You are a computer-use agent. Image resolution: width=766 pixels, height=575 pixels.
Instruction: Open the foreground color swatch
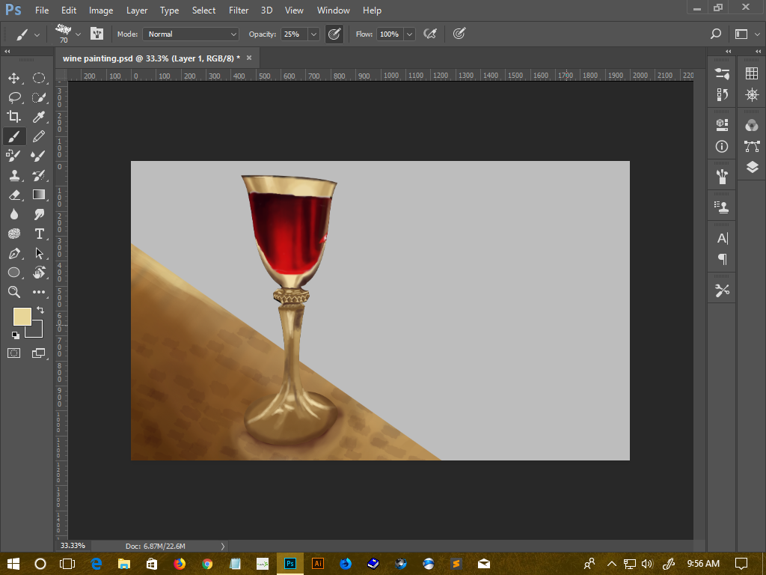point(22,317)
